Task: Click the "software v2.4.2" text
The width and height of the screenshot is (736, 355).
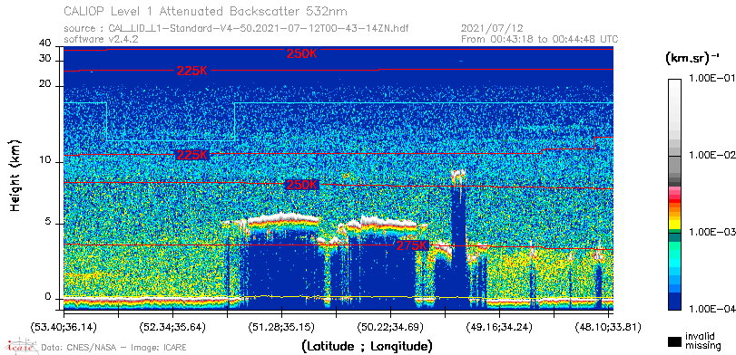Action: click(101, 39)
